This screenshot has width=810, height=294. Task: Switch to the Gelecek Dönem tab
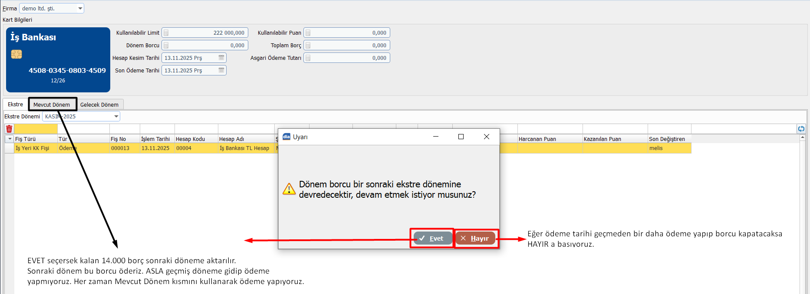point(99,105)
